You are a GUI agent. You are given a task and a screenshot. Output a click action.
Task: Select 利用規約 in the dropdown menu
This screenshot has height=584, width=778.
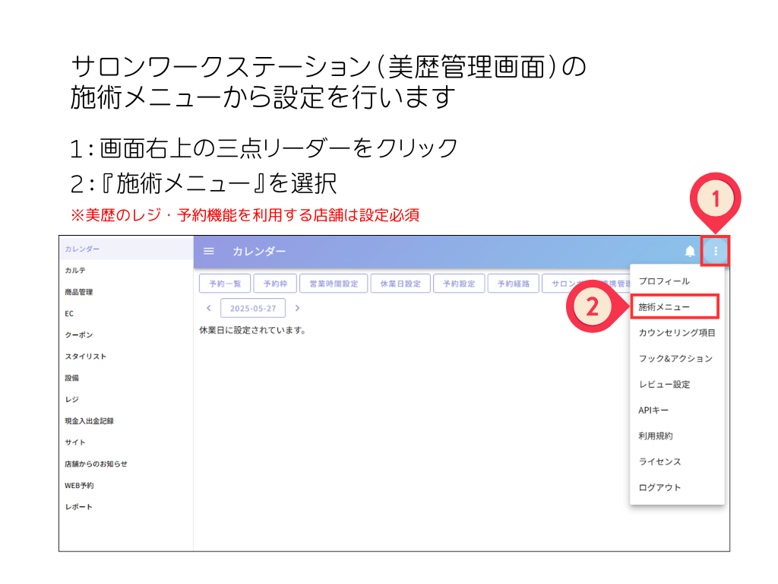pyautogui.click(x=677, y=436)
